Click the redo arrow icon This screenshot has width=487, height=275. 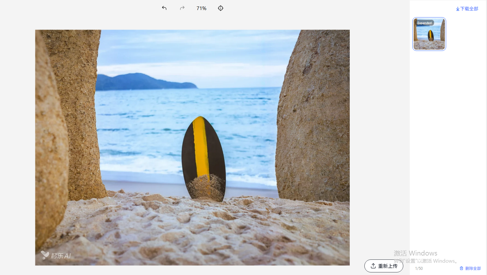182,8
